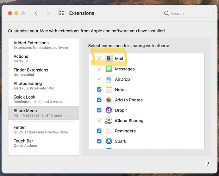Uncheck the Notes checkbox
Viewport: 219px width, 176px height.
99,89
